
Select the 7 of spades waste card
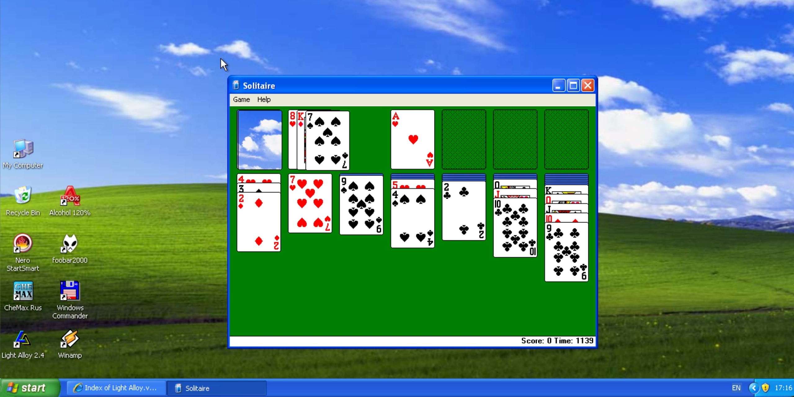point(328,141)
